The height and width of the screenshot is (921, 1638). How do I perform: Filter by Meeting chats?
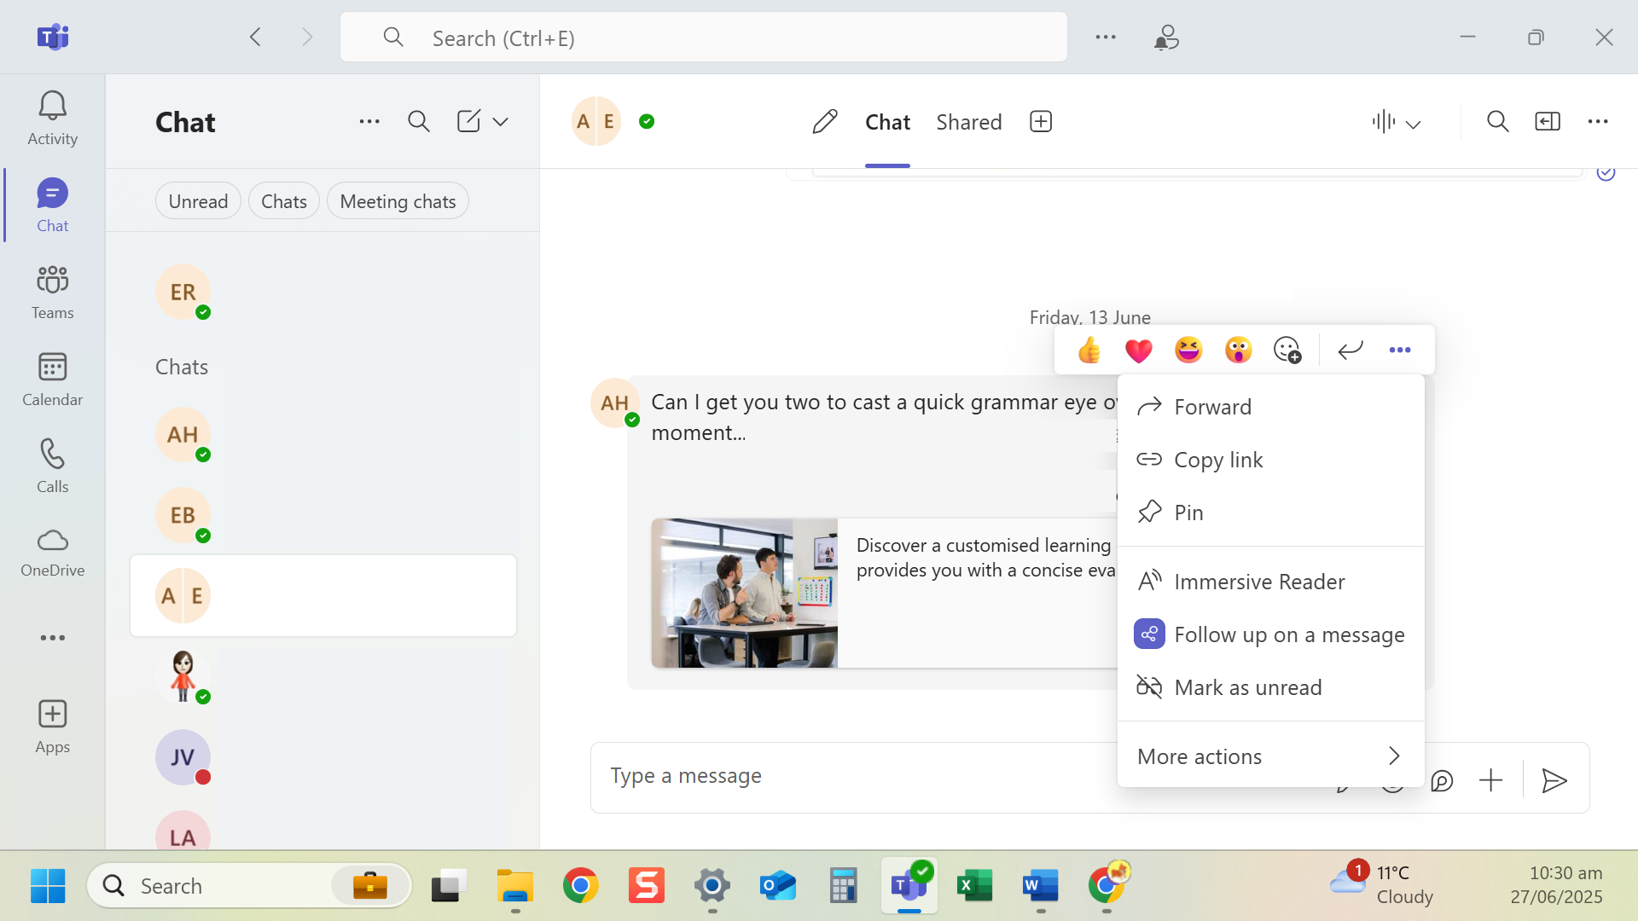coord(398,201)
